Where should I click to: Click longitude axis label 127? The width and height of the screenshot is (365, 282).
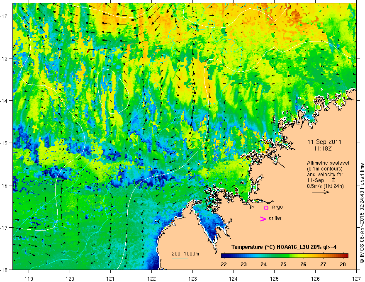356,279
